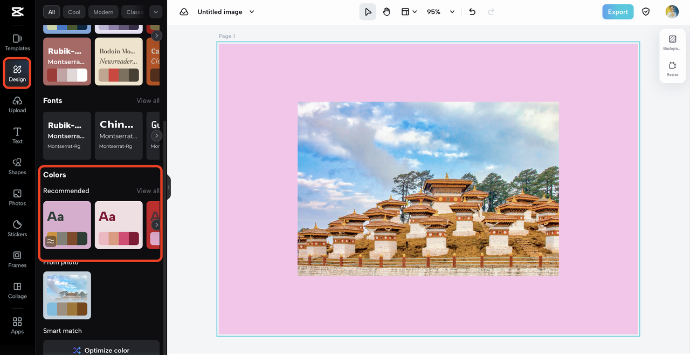This screenshot has width=690, height=355.
Task: Open the Background tool on the right
Action: tap(672, 43)
